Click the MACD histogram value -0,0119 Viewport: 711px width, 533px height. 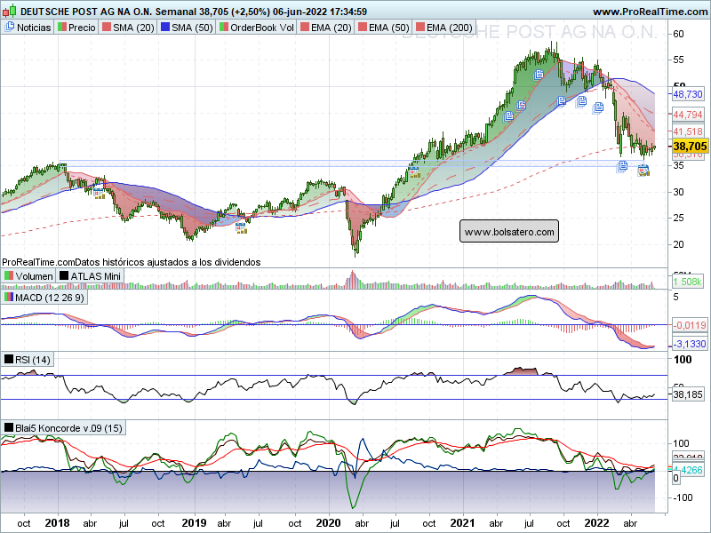[x=690, y=325]
